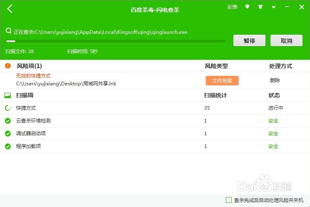Open the skin (shirt) icon
Screen dimensions: 310x207
coord(261,7)
